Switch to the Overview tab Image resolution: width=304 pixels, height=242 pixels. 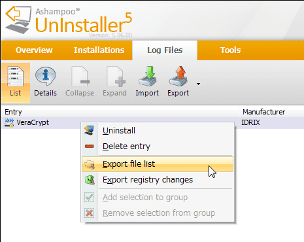(34, 50)
